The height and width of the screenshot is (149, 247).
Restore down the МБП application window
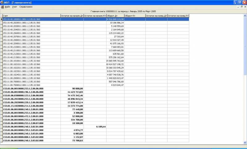(x=240, y=2)
